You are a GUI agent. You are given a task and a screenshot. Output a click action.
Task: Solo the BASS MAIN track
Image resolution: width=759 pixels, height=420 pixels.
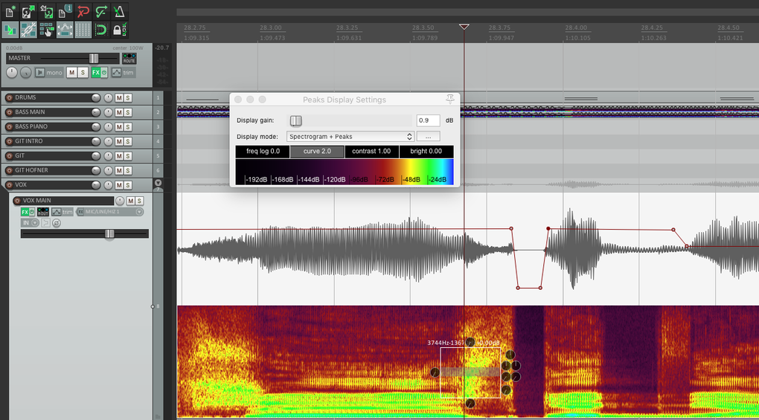point(128,112)
